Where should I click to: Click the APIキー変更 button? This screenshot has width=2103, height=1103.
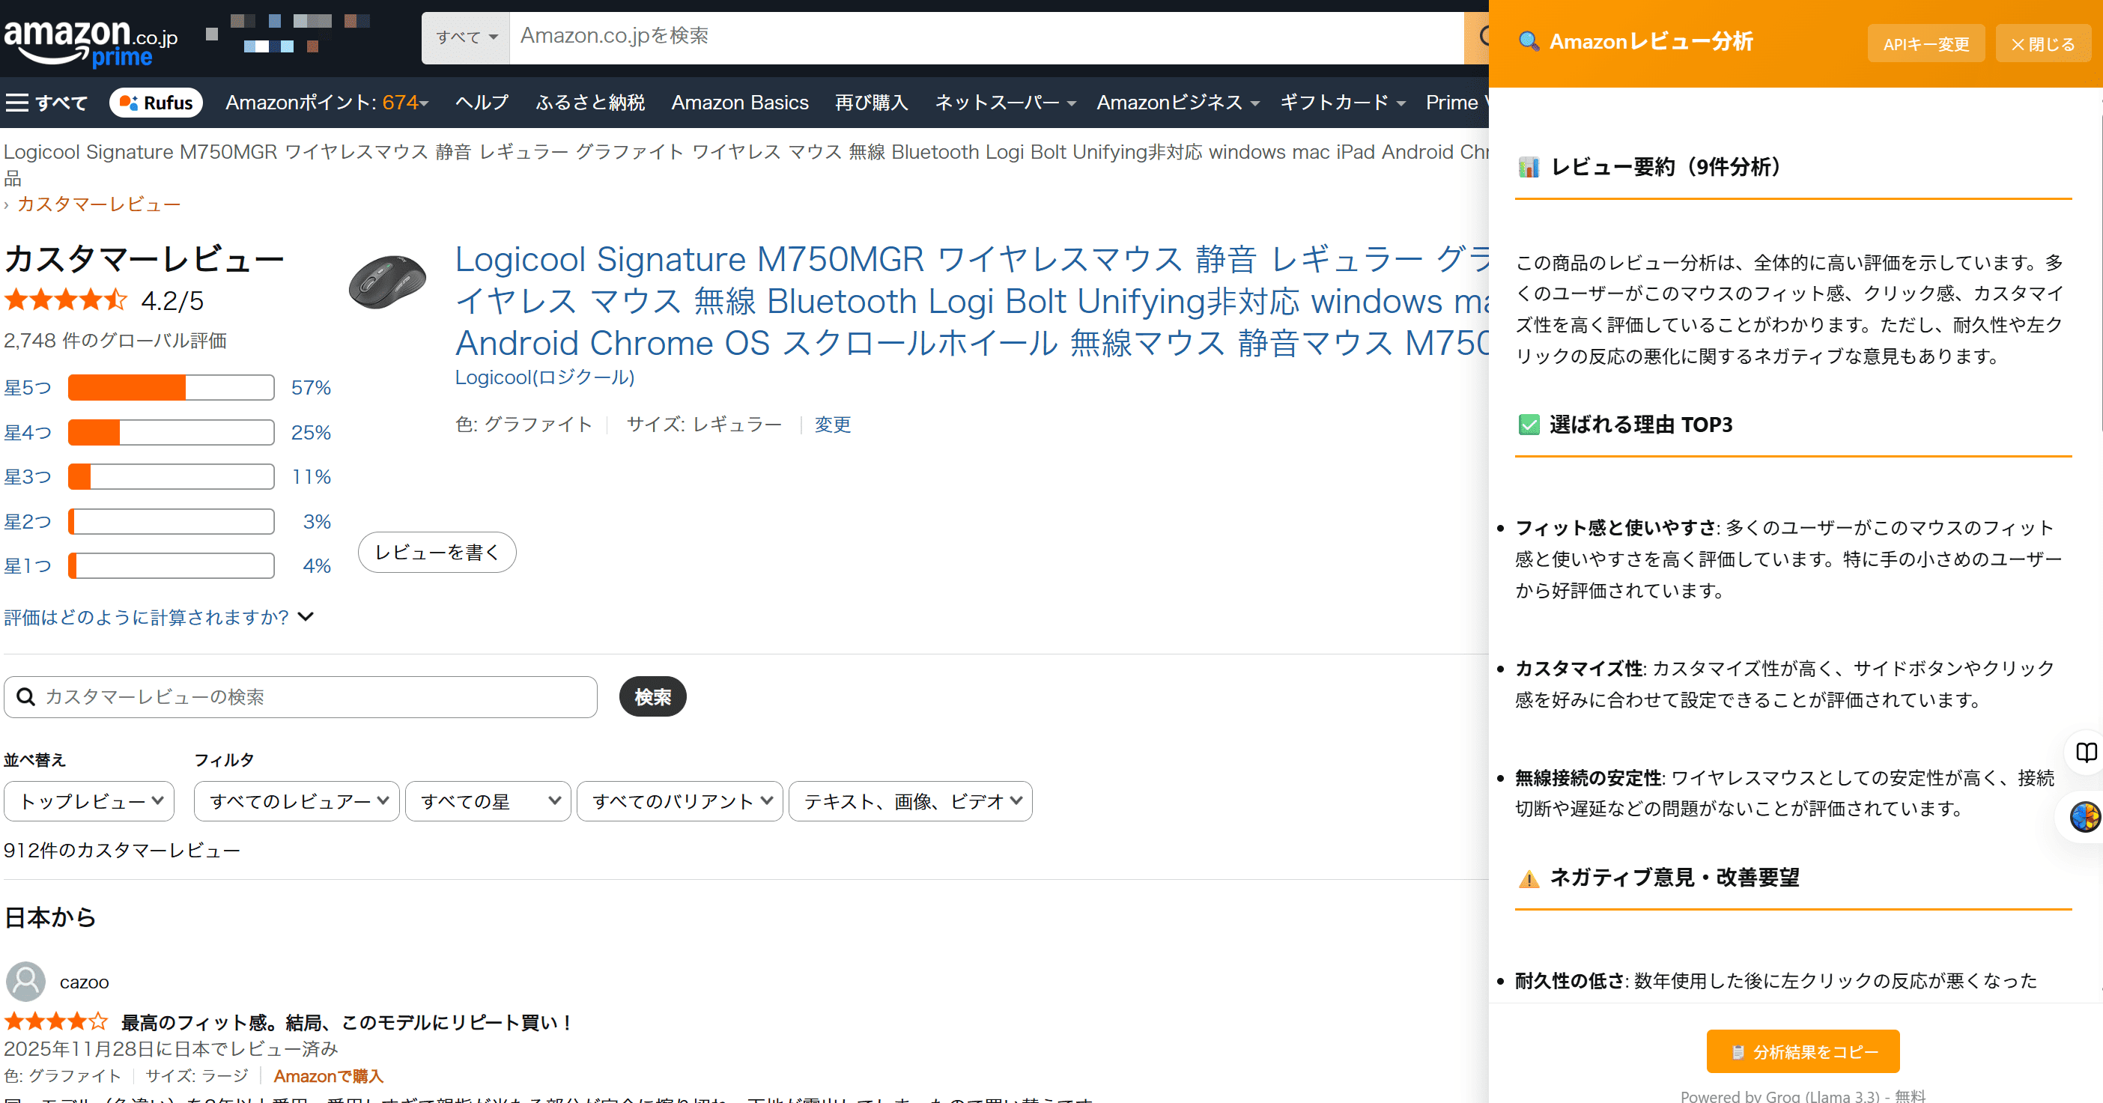point(1926,44)
